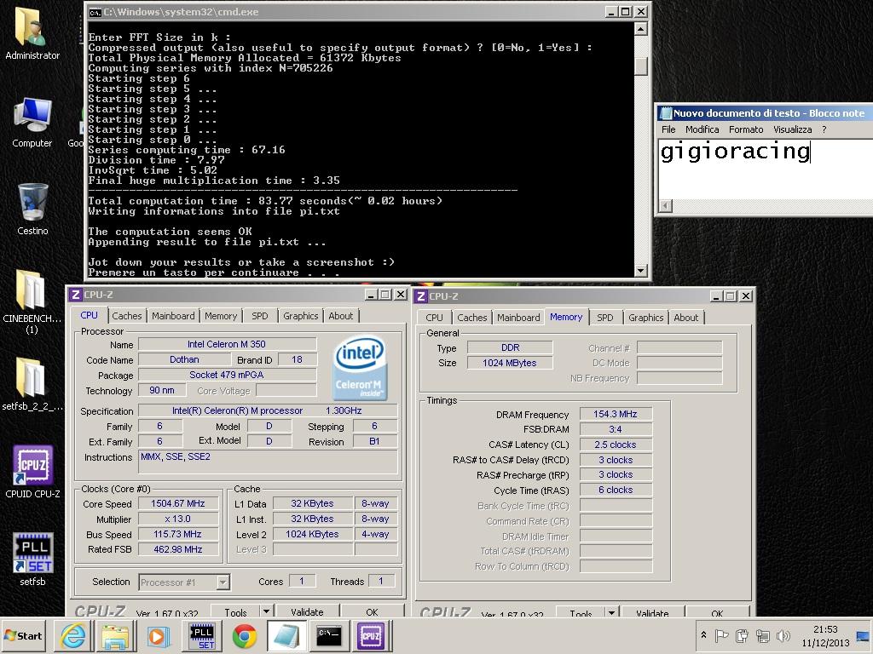Select the Mainboard tab in right CPU-Z window
Viewport: 873px width, 654px height.
pos(518,318)
